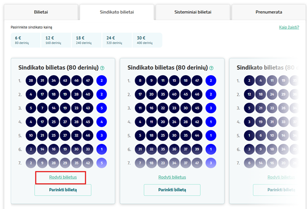
Task: Switch to the Bilietai tab
Action: pyautogui.click(x=41, y=12)
